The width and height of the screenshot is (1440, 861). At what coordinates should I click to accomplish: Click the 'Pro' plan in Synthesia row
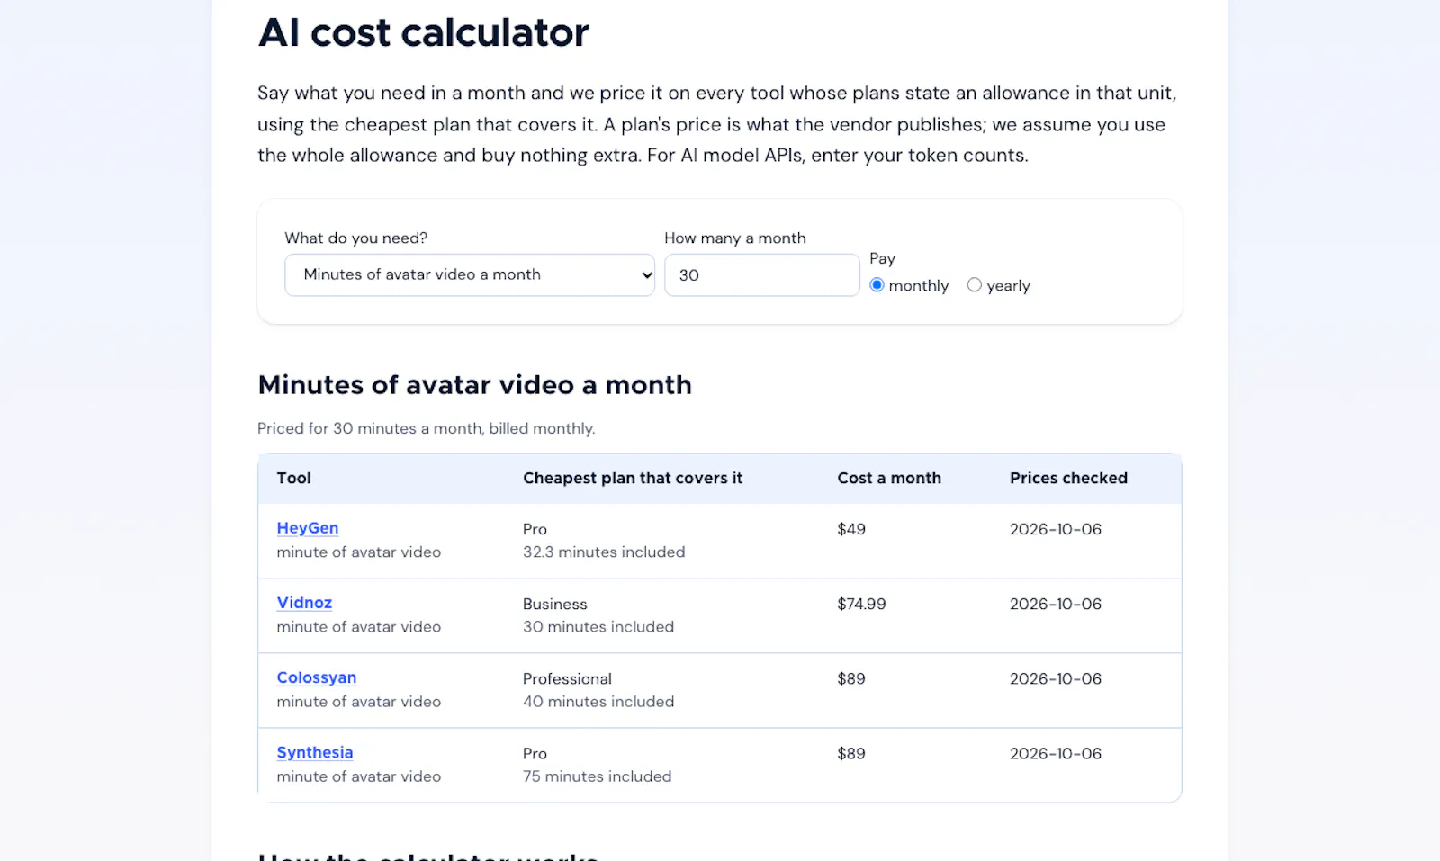click(x=535, y=753)
